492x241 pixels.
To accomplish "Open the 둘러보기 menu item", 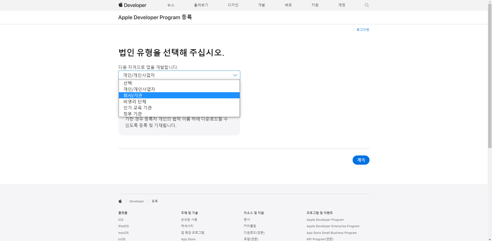I will [x=201, y=5].
